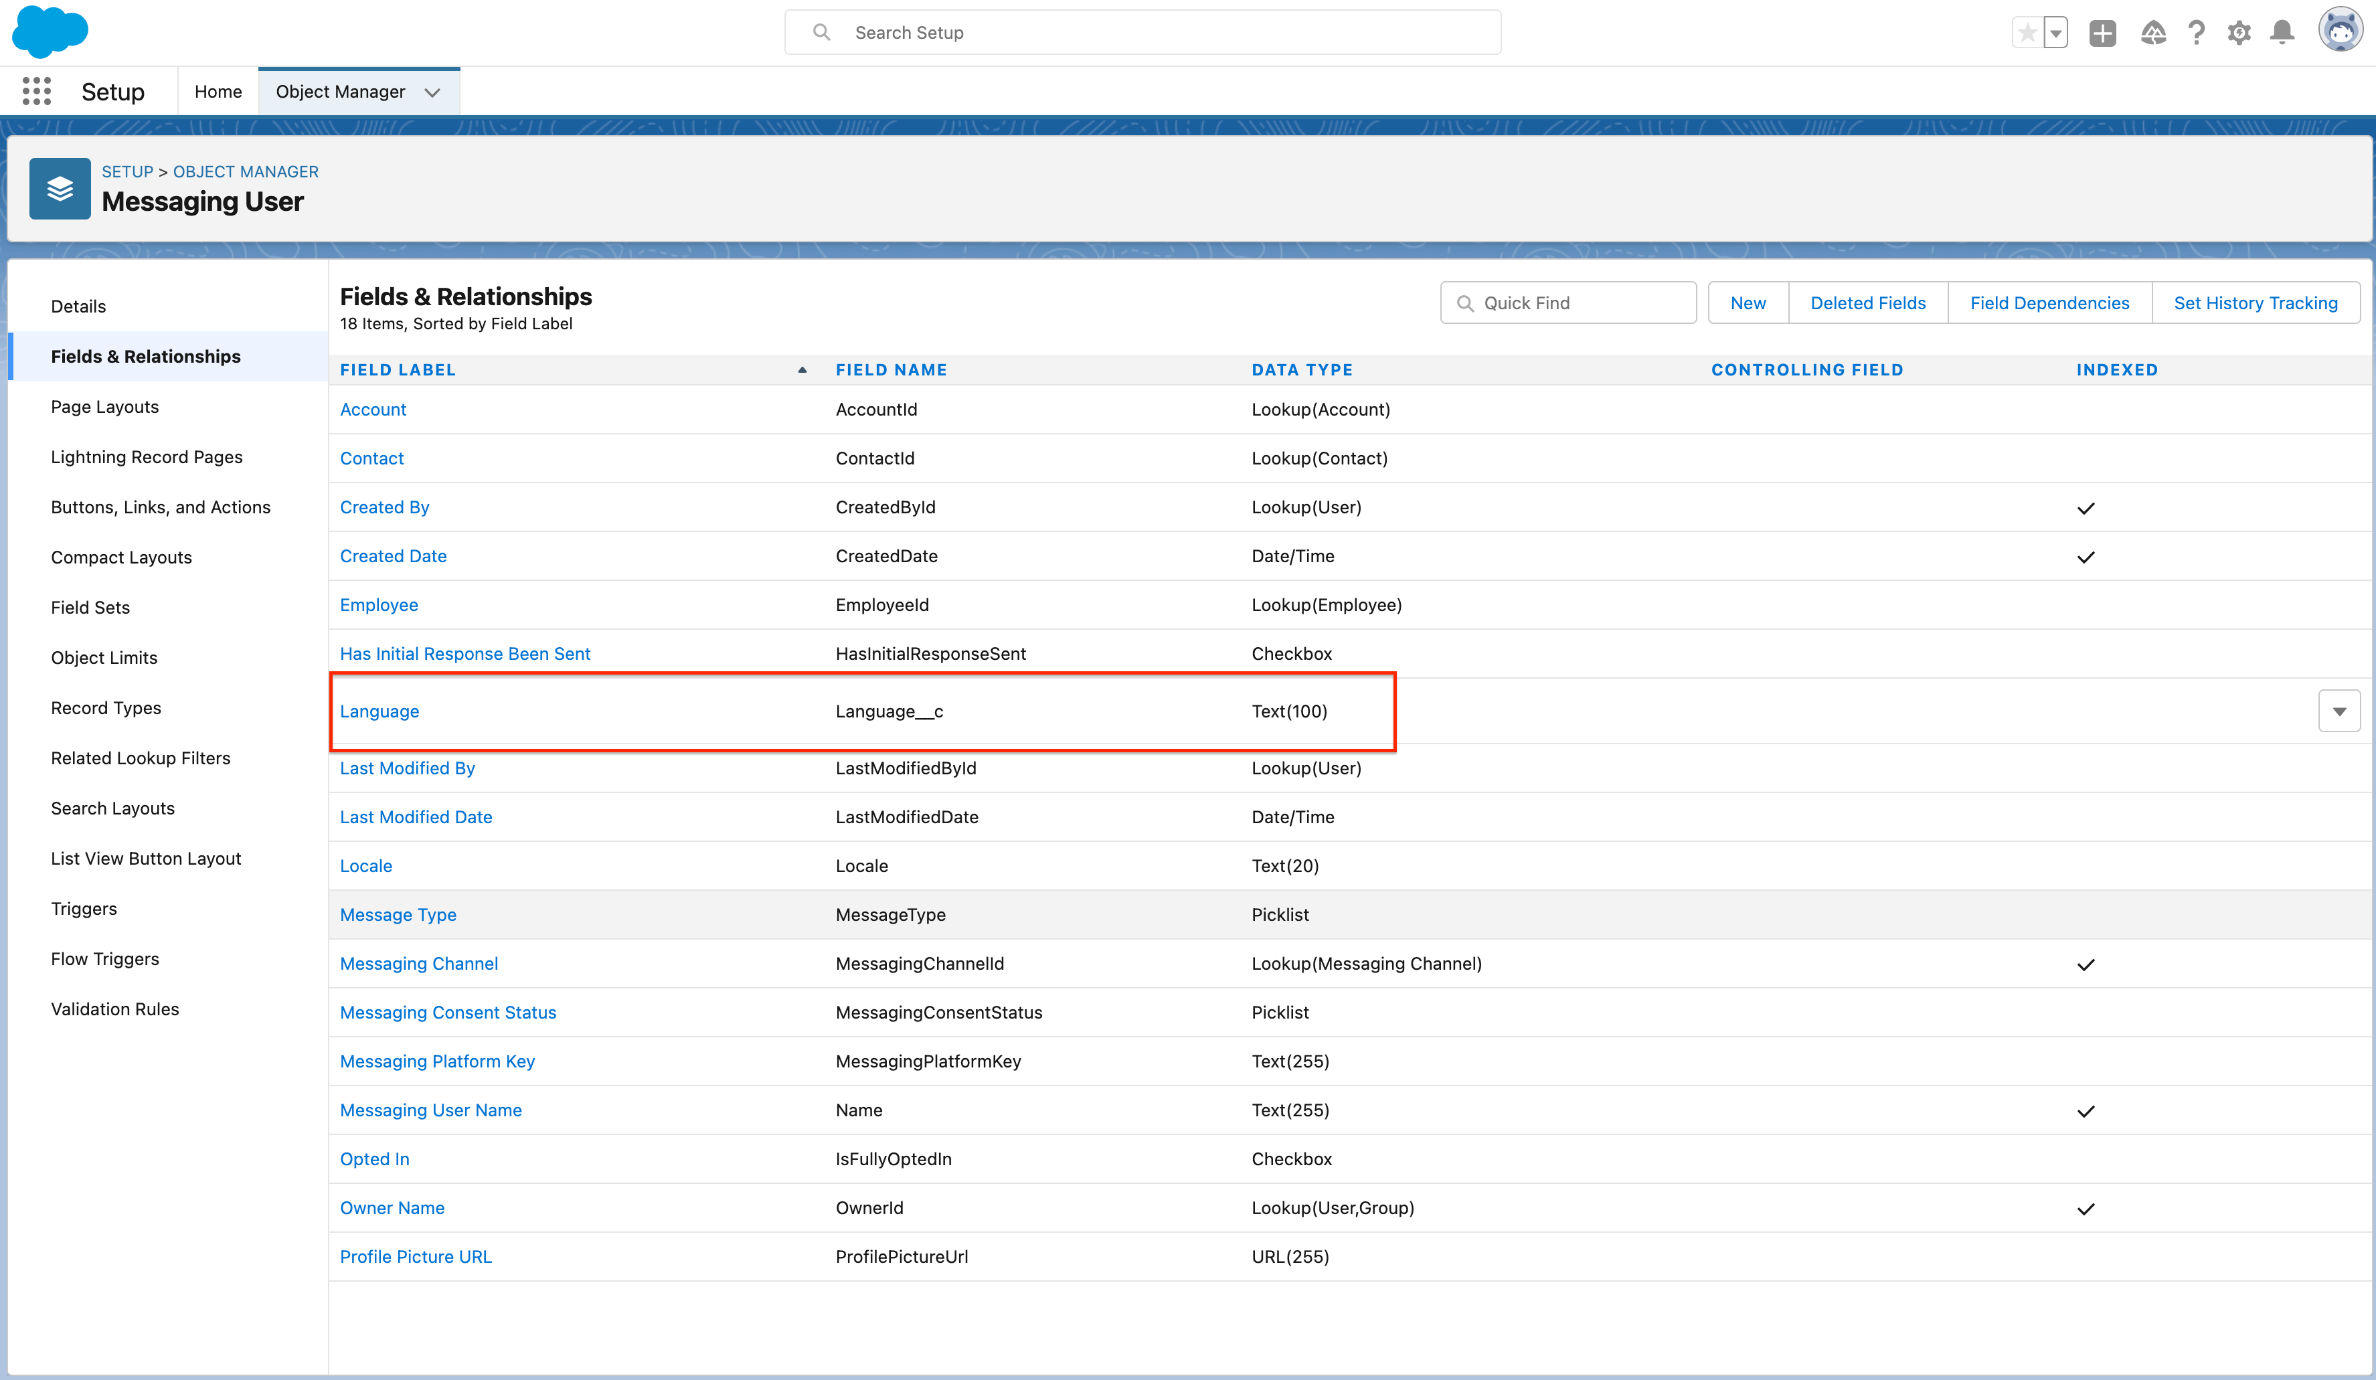The width and height of the screenshot is (2376, 1380).
Task: Open Record Types
Action: click(x=106, y=708)
